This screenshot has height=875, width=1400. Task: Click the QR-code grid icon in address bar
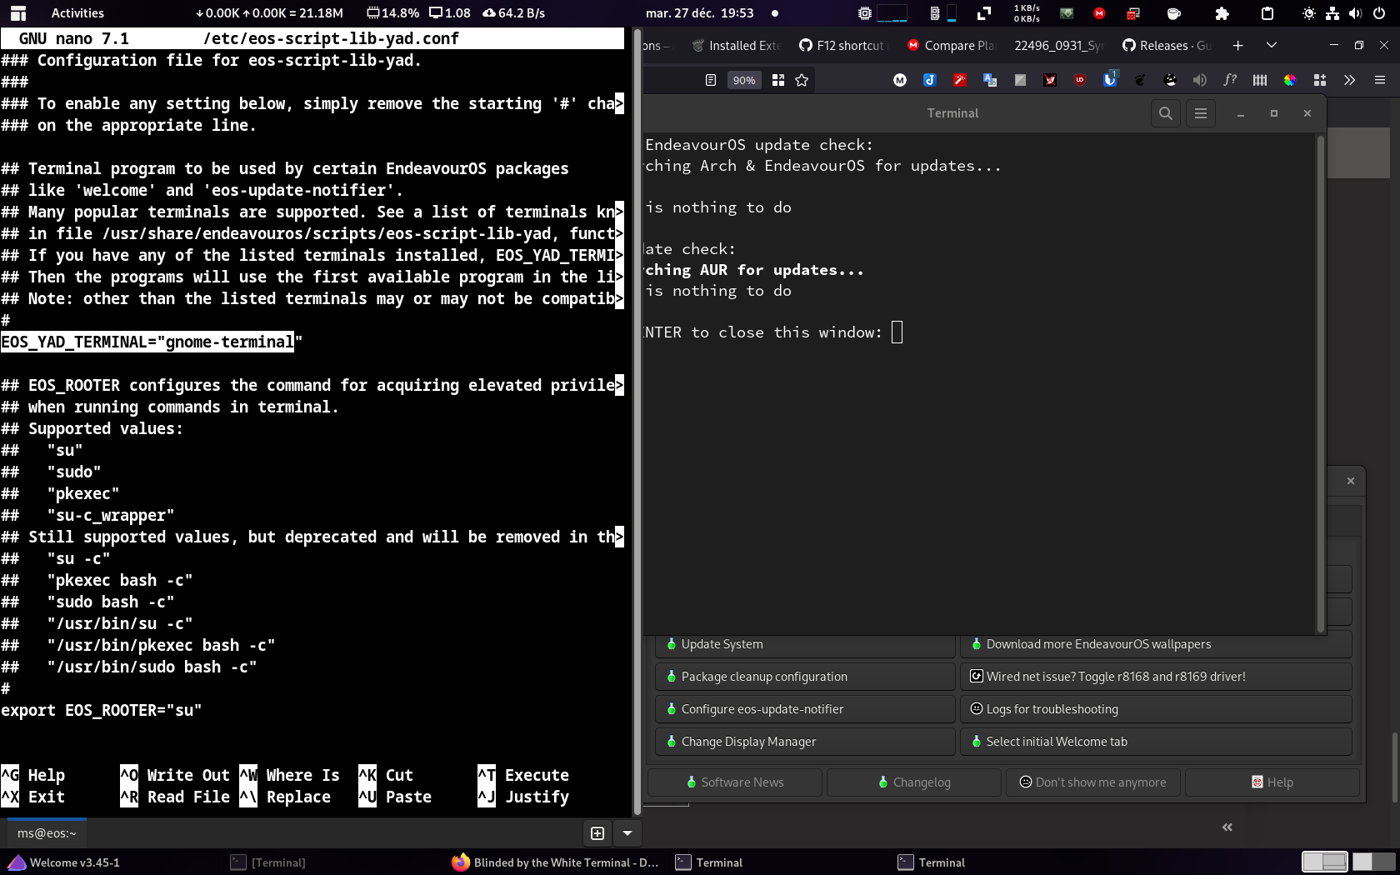778,80
